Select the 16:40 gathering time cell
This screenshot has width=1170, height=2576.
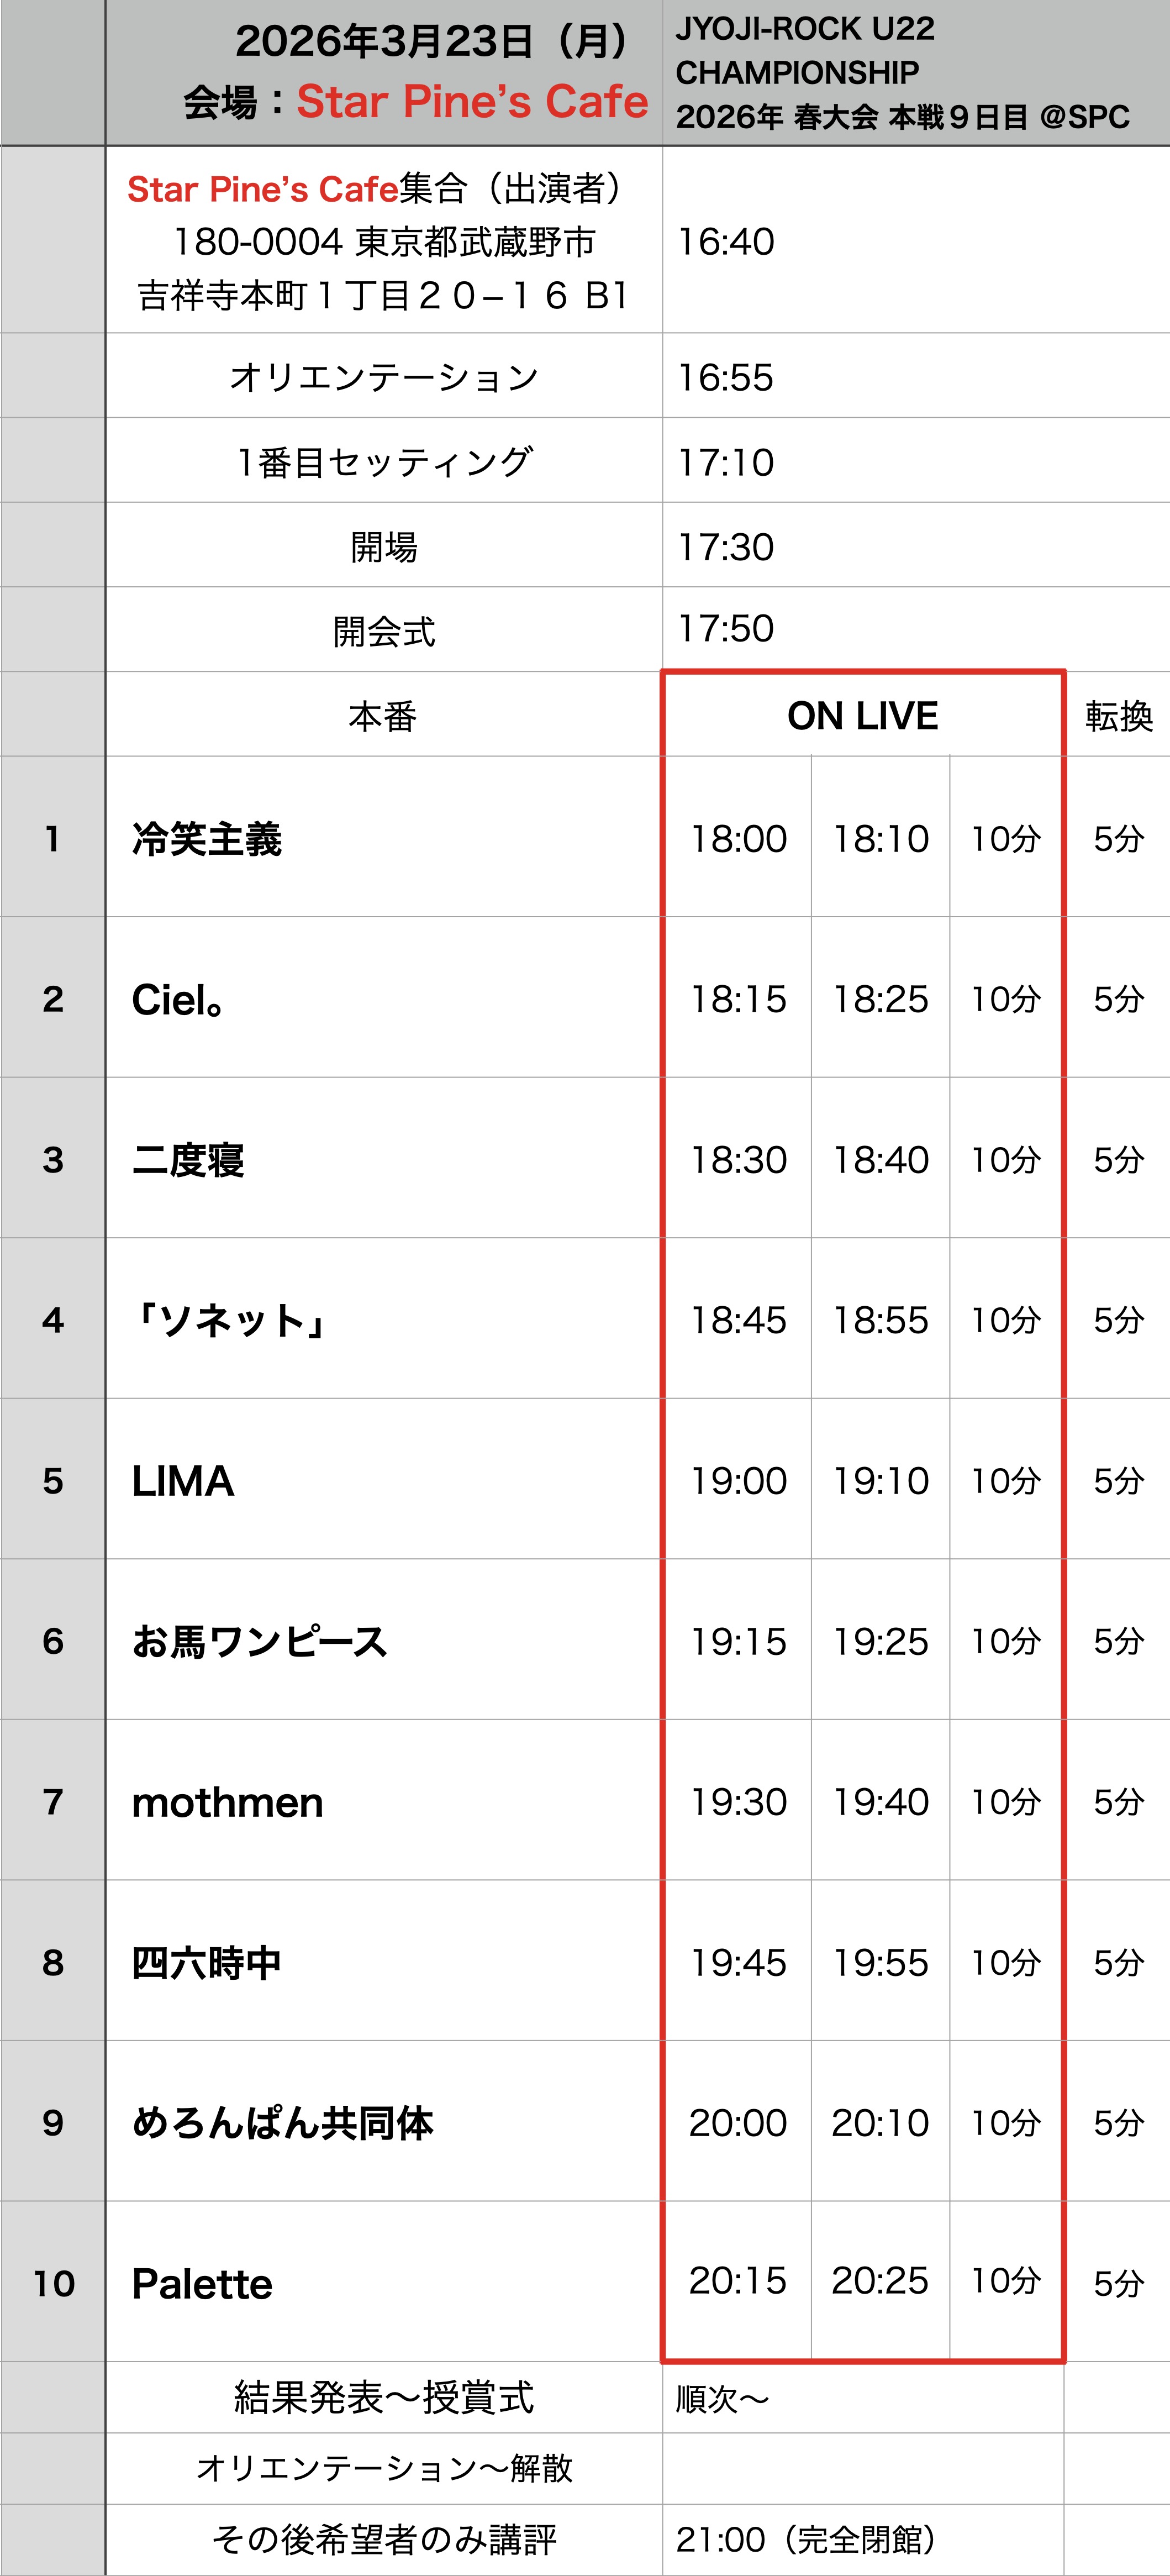pyautogui.click(x=726, y=242)
